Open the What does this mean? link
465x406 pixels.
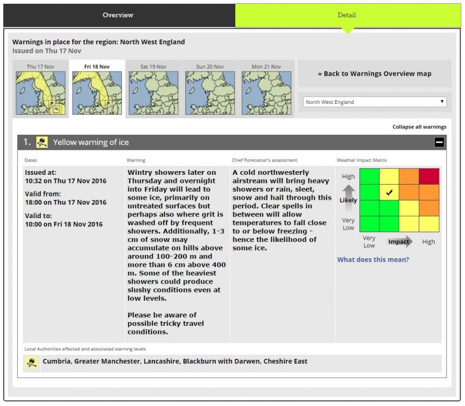click(373, 259)
